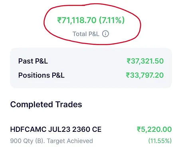
Task: Tap the (11.55%) trade return percentage
Action: [x=160, y=141]
